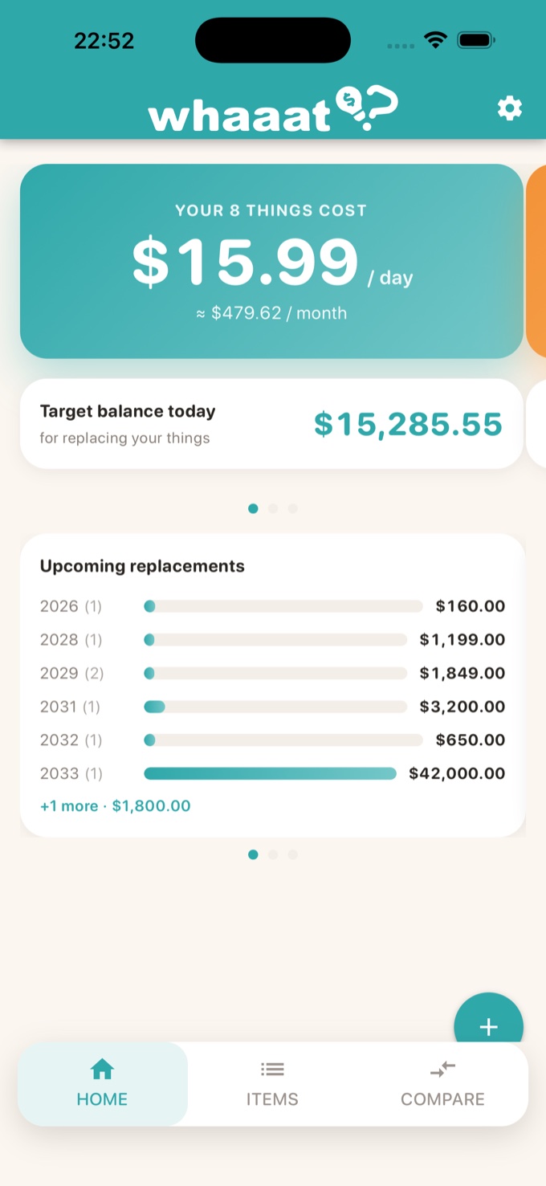
Task: Tap the Items list icon
Action: 272,1070
